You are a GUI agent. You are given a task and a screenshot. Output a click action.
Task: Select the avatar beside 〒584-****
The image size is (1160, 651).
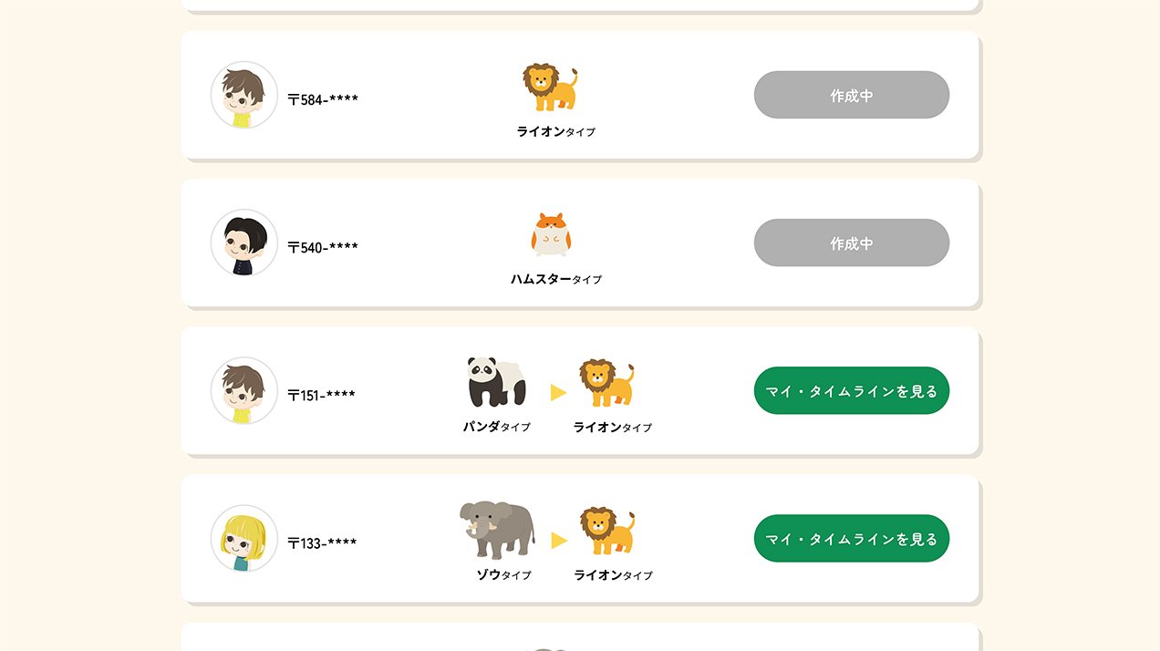coord(244,96)
